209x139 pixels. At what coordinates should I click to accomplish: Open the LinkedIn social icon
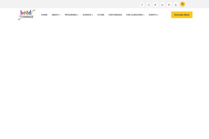(162, 5)
